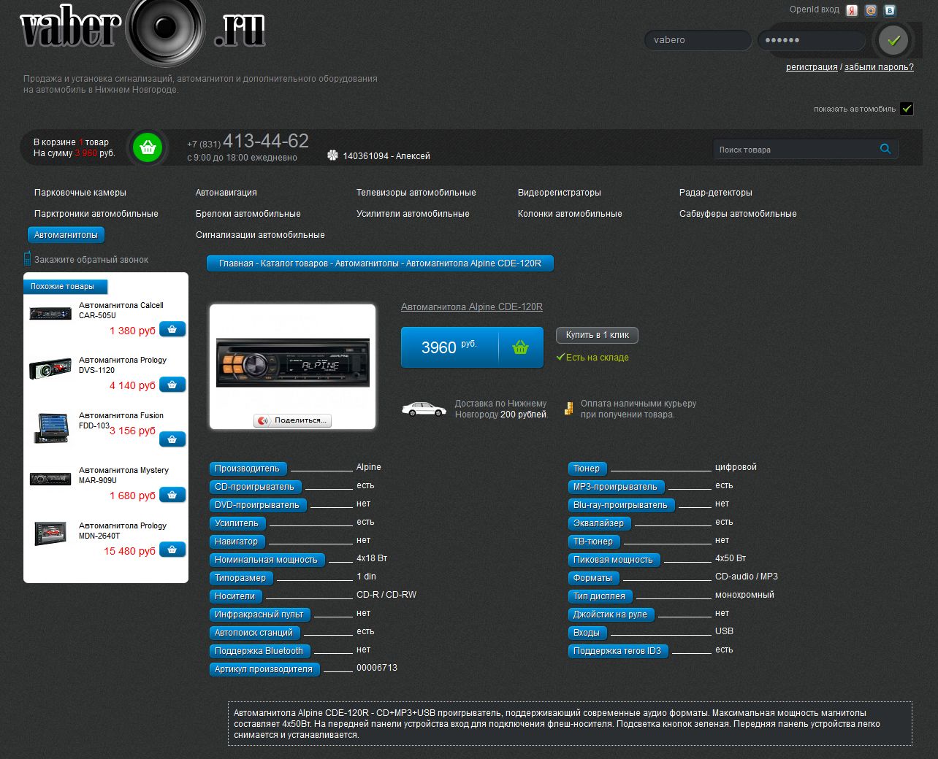Open Автонавигация category
938x759 pixels.
pyautogui.click(x=226, y=193)
